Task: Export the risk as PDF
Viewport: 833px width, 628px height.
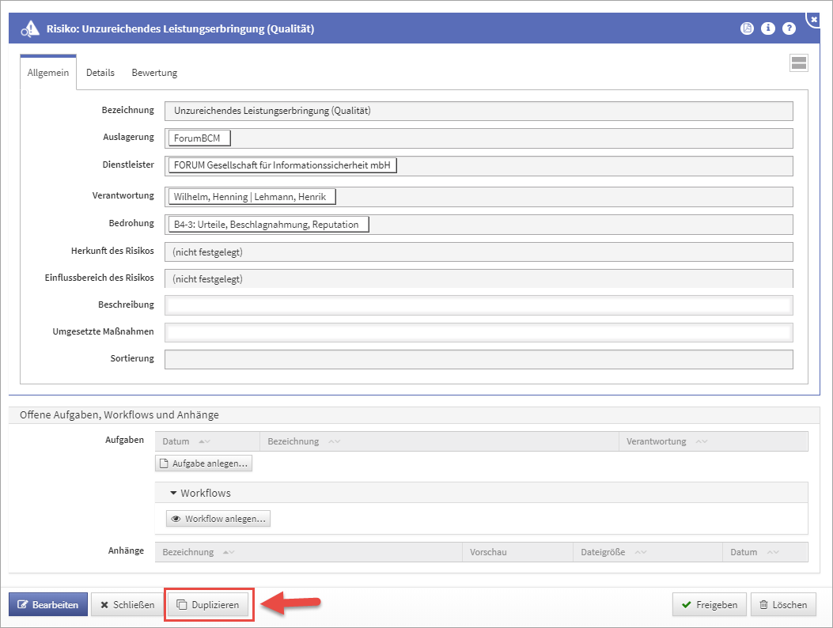Action: coord(747,28)
